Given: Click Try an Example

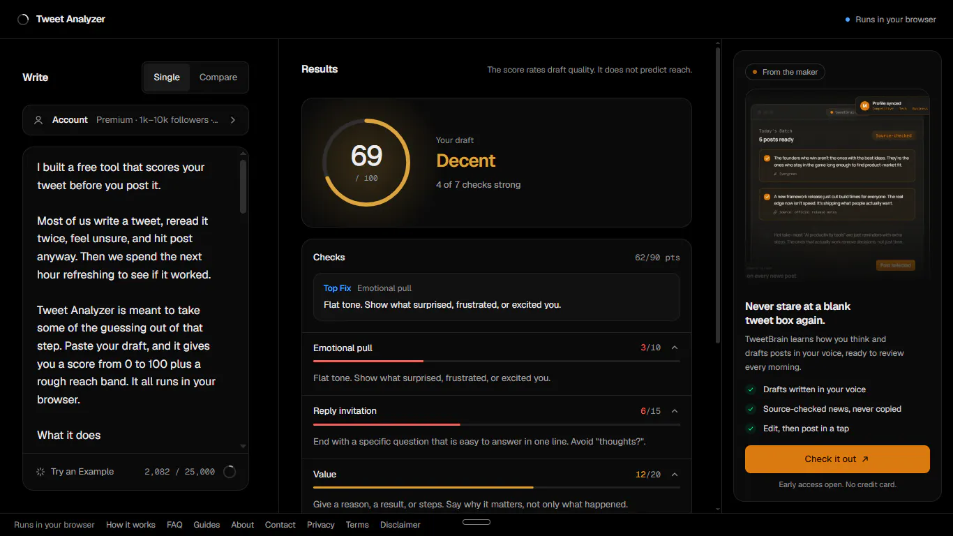Looking at the screenshot, I should [x=75, y=472].
